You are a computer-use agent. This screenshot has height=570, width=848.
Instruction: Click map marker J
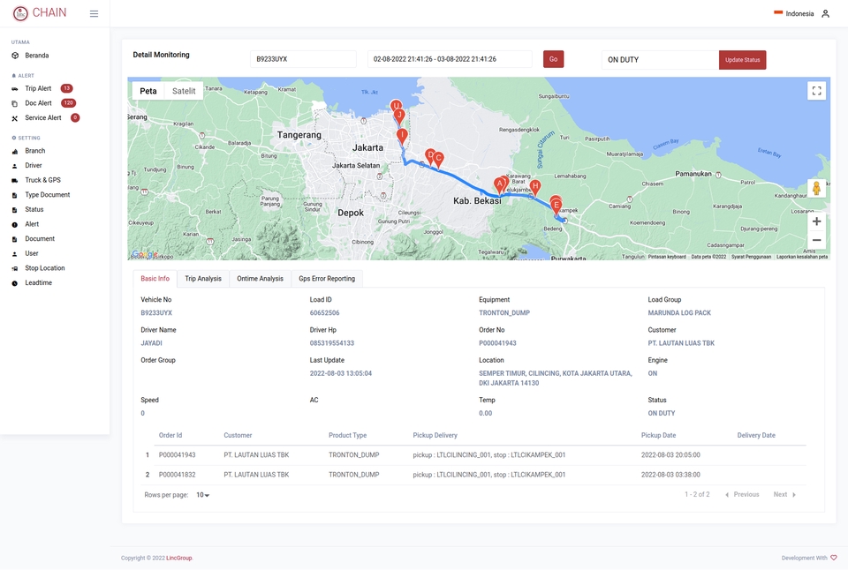(399, 116)
